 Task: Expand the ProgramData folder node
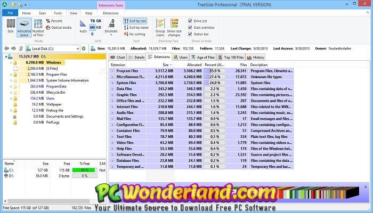(11, 86)
